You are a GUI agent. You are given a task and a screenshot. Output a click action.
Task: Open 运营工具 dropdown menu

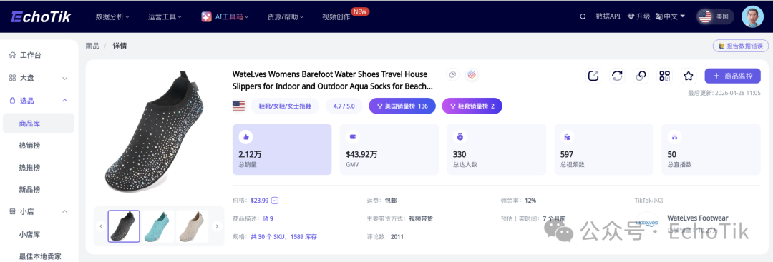[x=165, y=16]
